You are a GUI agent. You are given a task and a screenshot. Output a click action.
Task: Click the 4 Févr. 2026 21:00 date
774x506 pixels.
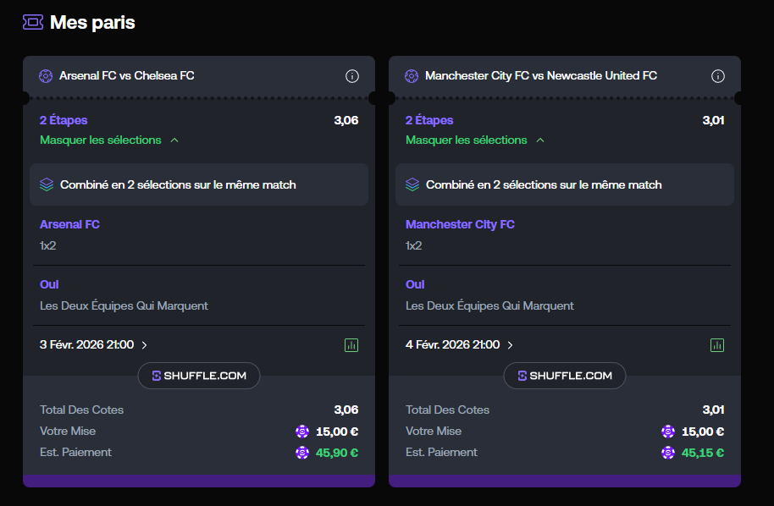(x=453, y=344)
